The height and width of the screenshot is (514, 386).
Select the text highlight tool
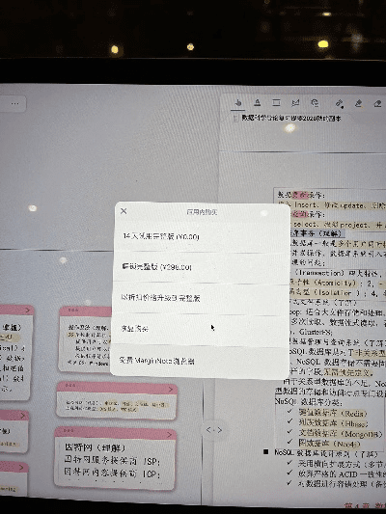coord(258,103)
